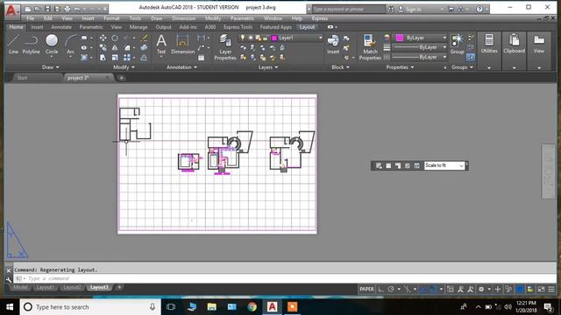The width and height of the screenshot is (561, 315).
Task: Switch to the Annotate ribbon tab
Action: pos(61,27)
